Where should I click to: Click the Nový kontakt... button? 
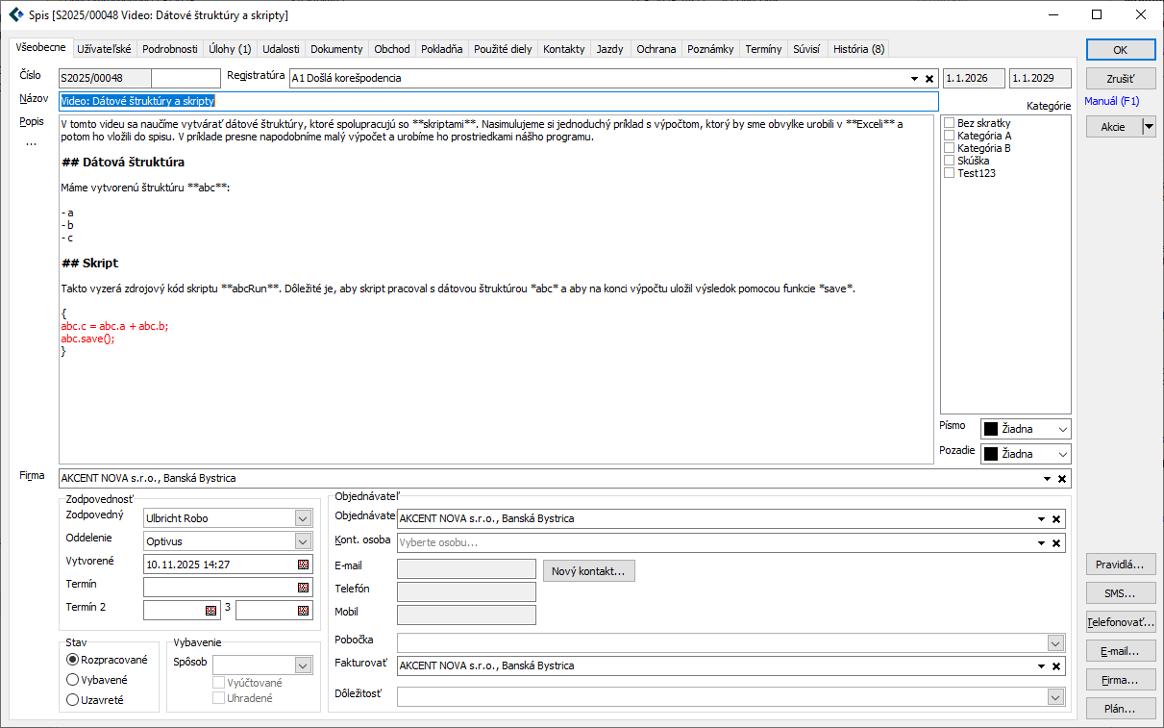pyautogui.click(x=588, y=571)
